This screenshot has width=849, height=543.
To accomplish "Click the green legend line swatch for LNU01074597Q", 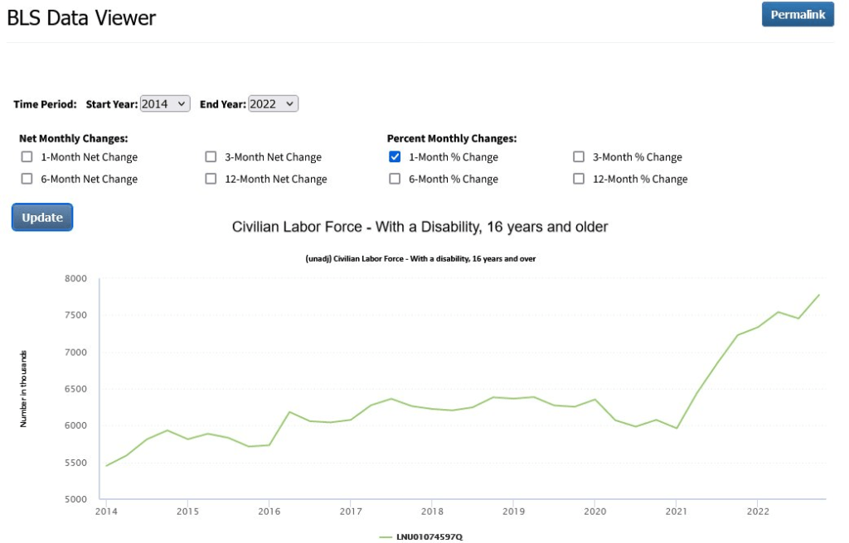I will tap(386, 537).
